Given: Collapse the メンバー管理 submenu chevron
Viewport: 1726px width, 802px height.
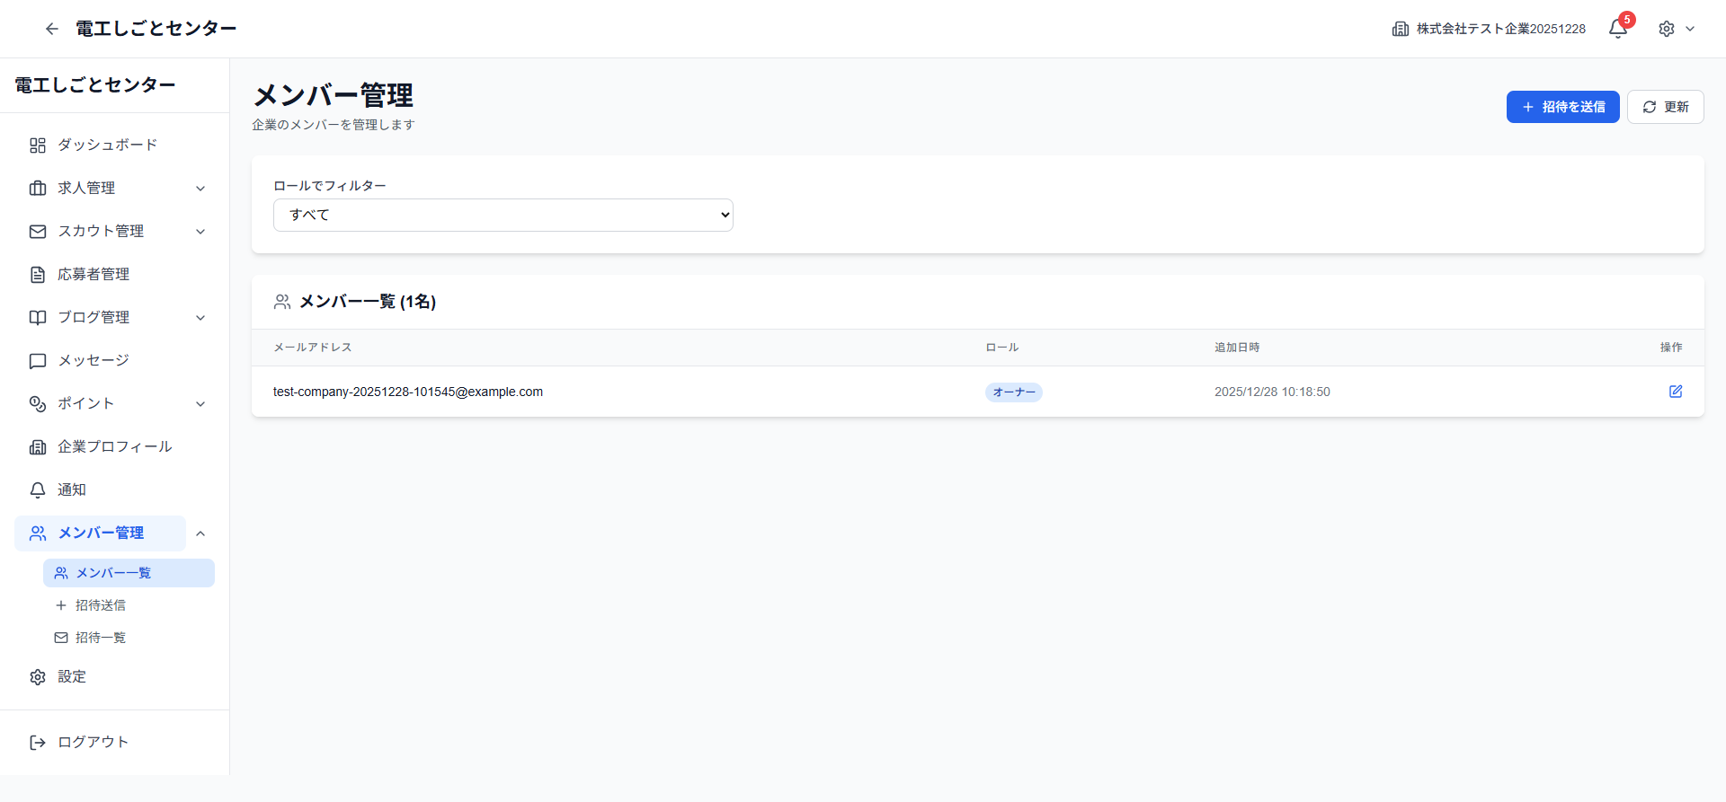Looking at the screenshot, I should pos(200,533).
